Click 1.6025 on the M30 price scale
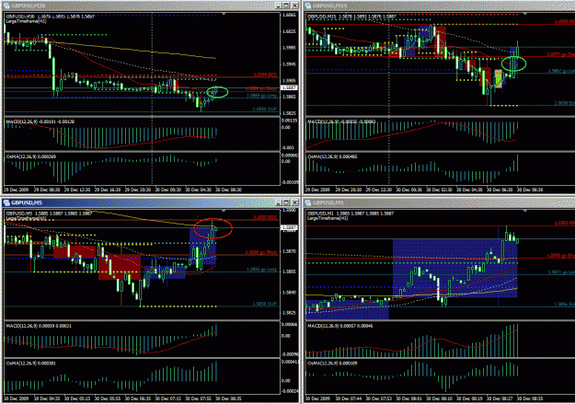The width and height of the screenshot is (575, 404). pos(289,31)
